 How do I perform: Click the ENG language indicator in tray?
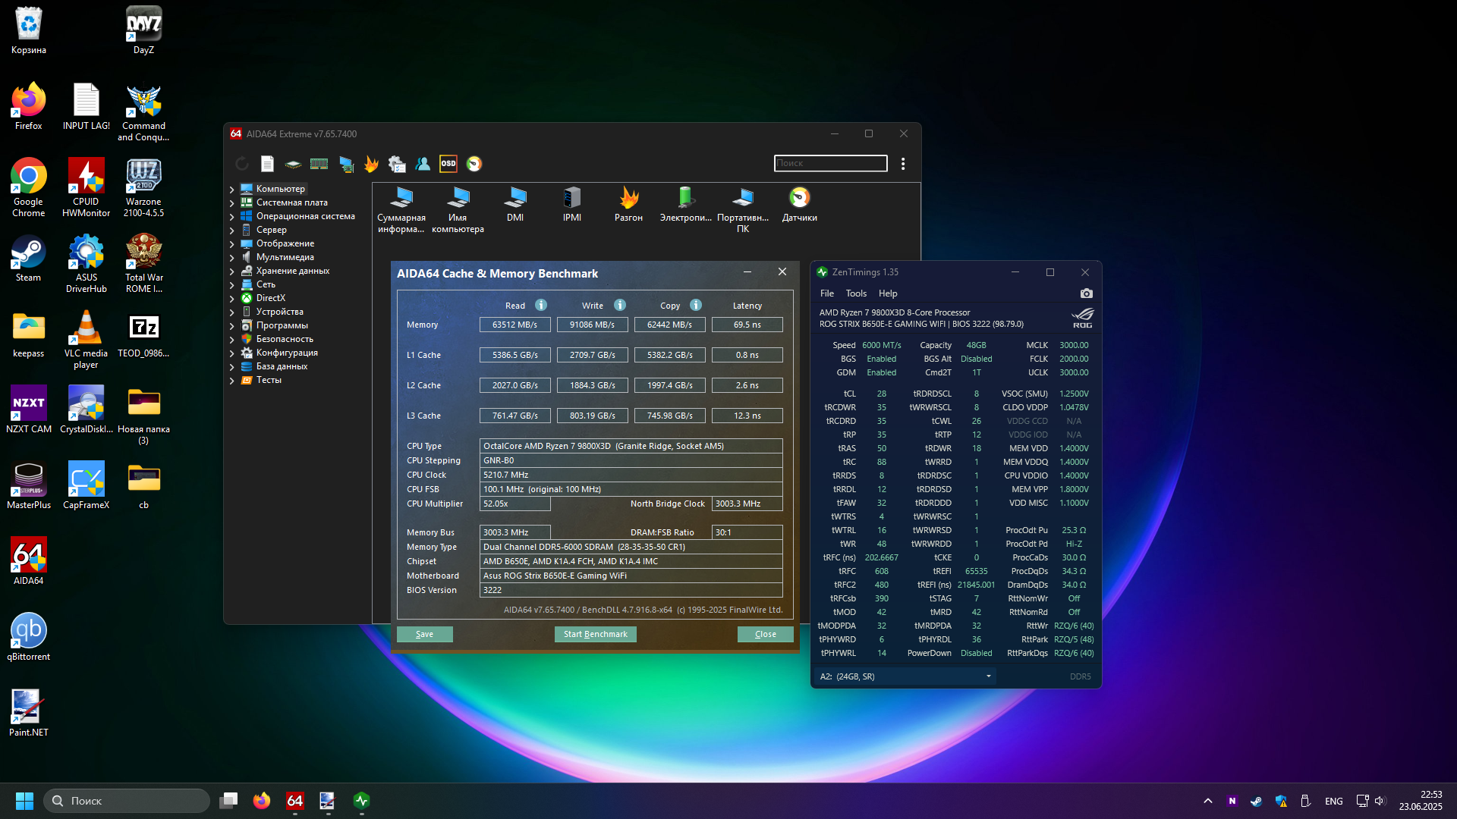tap(1334, 801)
